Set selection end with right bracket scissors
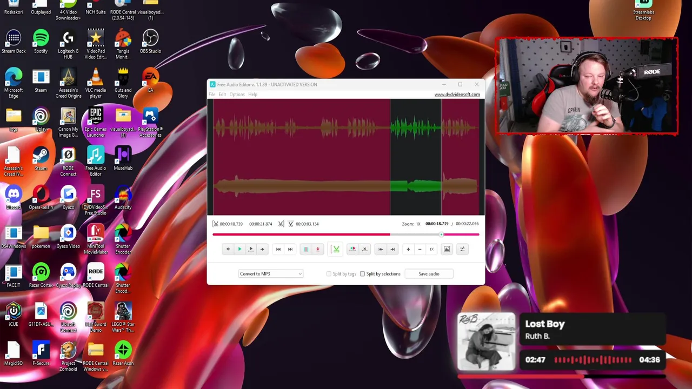692x389 pixels. pos(281,224)
